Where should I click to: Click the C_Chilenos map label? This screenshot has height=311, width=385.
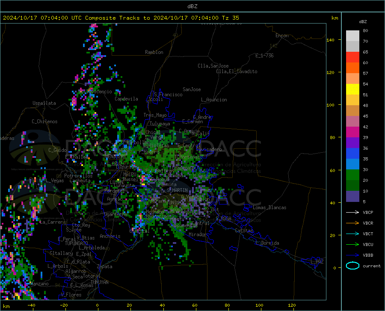[x=44, y=121]
